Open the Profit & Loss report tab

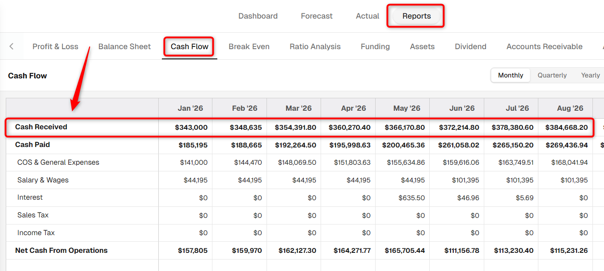click(x=55, y=46)
